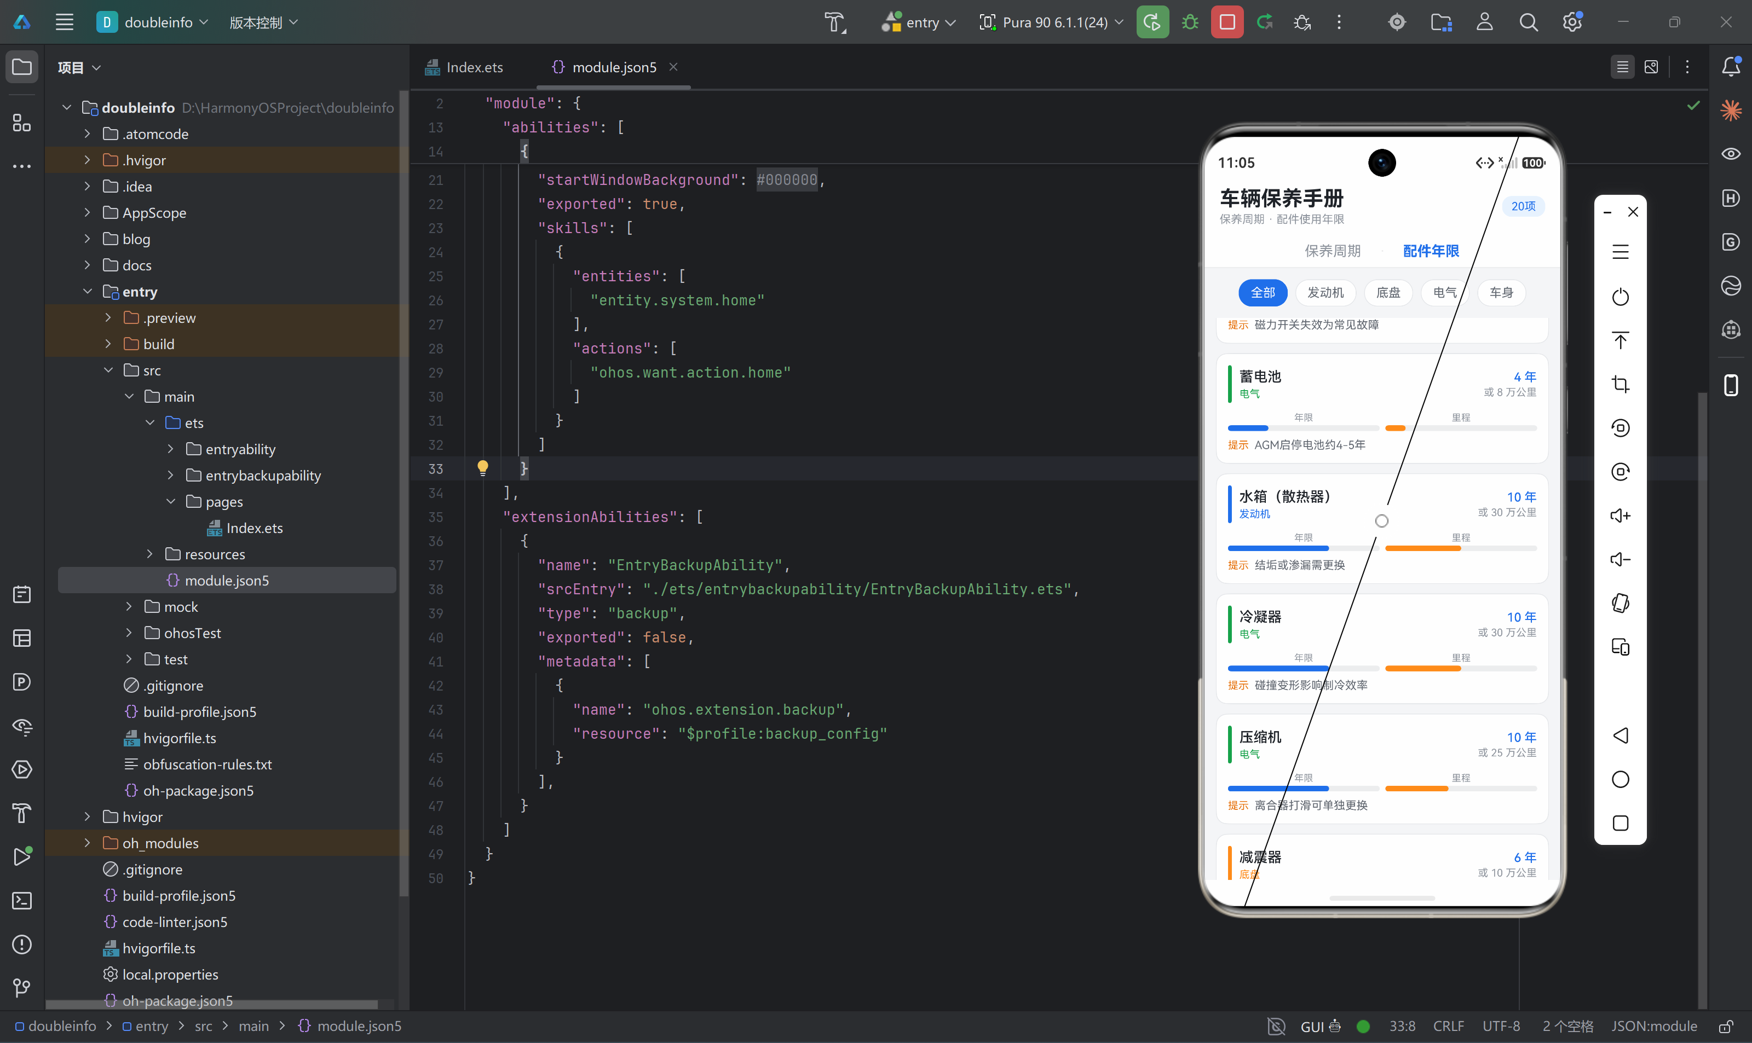1752x1043 pixels.
Task: Click the CRLF line separator indicator
Action: (x=1448, y=1027)
